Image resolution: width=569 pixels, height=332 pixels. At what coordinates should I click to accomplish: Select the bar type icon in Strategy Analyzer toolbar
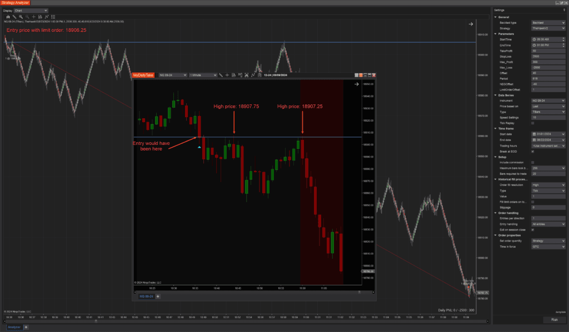(x=8, y=17)
